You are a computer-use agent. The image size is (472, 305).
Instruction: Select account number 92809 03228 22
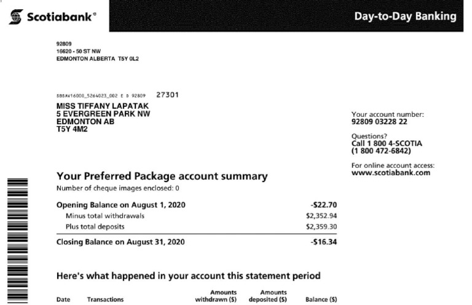[x=379, y=122]
